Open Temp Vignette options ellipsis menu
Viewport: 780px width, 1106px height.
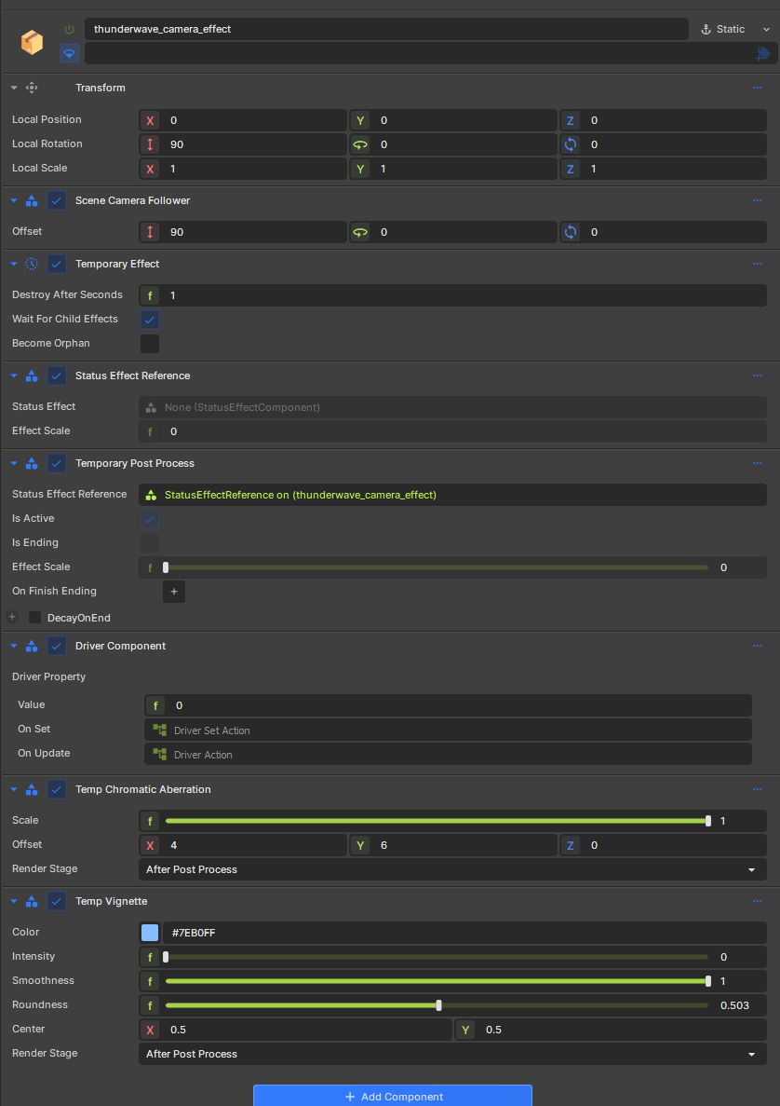click(x=758, y=901)
